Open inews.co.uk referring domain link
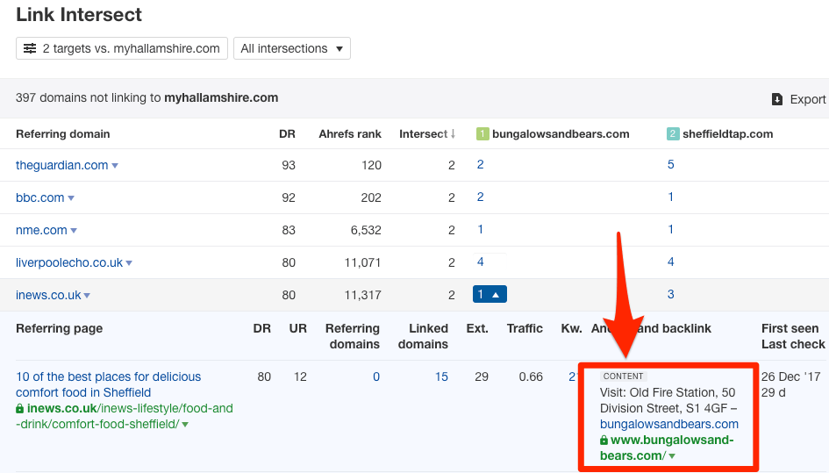 [x=48, y=295]
